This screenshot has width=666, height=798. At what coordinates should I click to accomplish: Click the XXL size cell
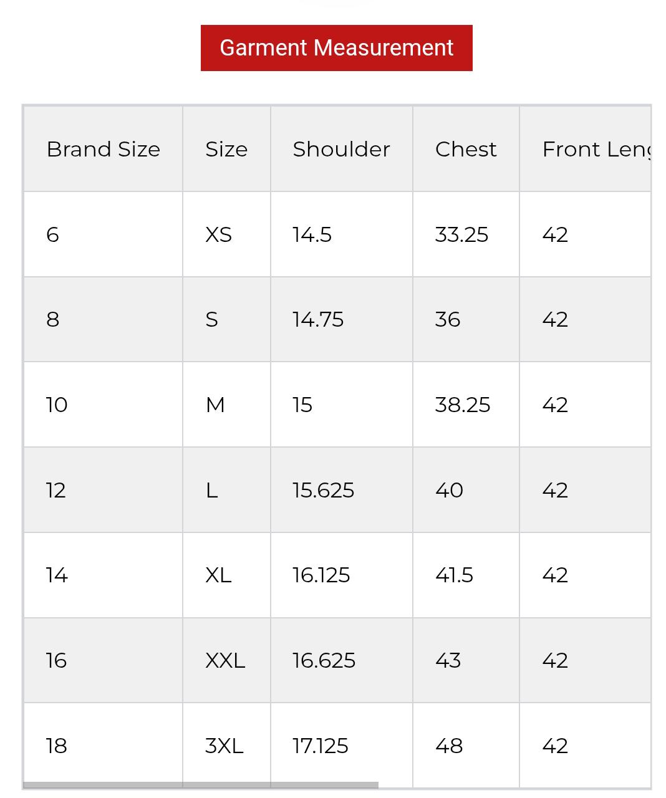226,660
